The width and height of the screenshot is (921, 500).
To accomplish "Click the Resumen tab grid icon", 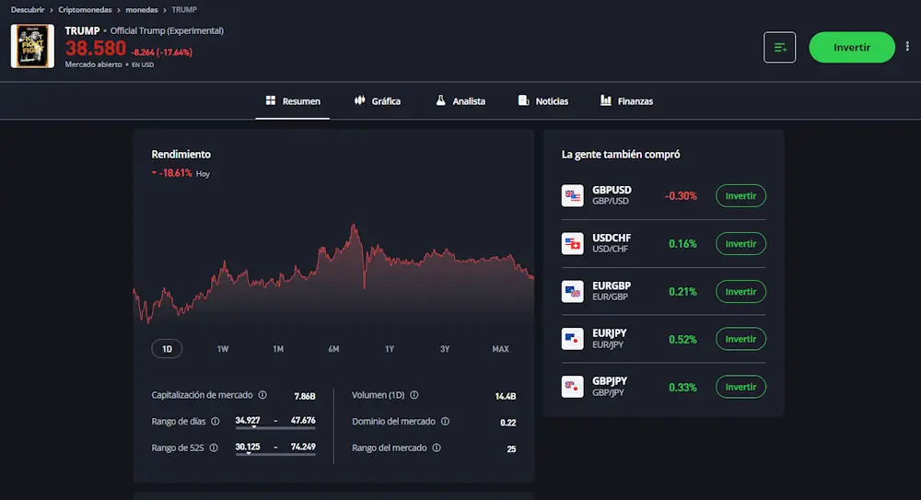I will pyautogui.click(x=271, y=100).
